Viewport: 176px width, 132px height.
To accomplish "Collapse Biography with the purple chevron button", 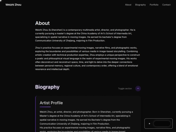I will [x=138, y=89].
